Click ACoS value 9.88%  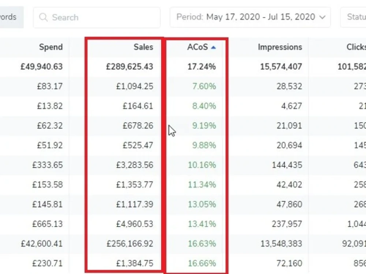(x=204, y=145)
